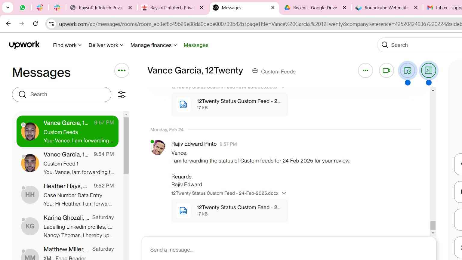This screenshot has height=260, width=462.
Task: Open Messages list more options button
Action: pos(122,70)
